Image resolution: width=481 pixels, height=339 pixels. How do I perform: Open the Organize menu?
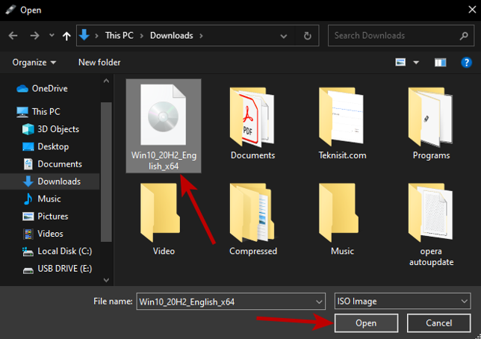34,63
